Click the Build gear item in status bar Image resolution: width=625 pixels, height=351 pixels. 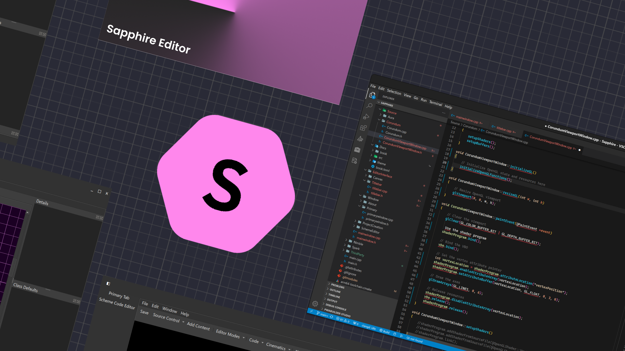click(x=384, y=331)
